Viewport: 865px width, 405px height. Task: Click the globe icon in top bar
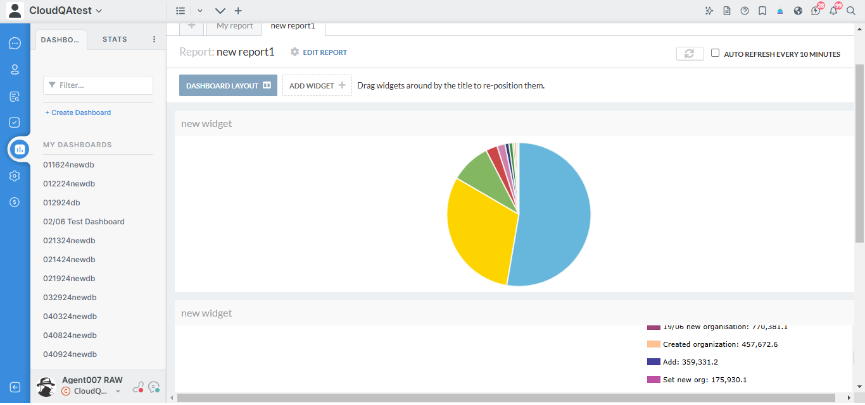point(798,11)
